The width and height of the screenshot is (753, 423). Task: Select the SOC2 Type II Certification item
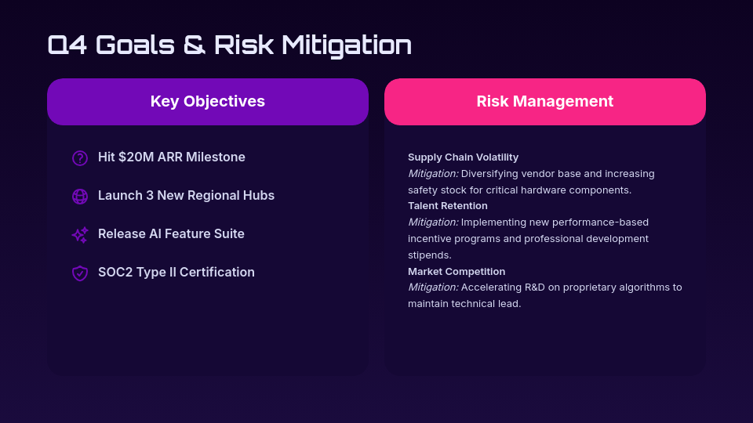pos(176,273)
